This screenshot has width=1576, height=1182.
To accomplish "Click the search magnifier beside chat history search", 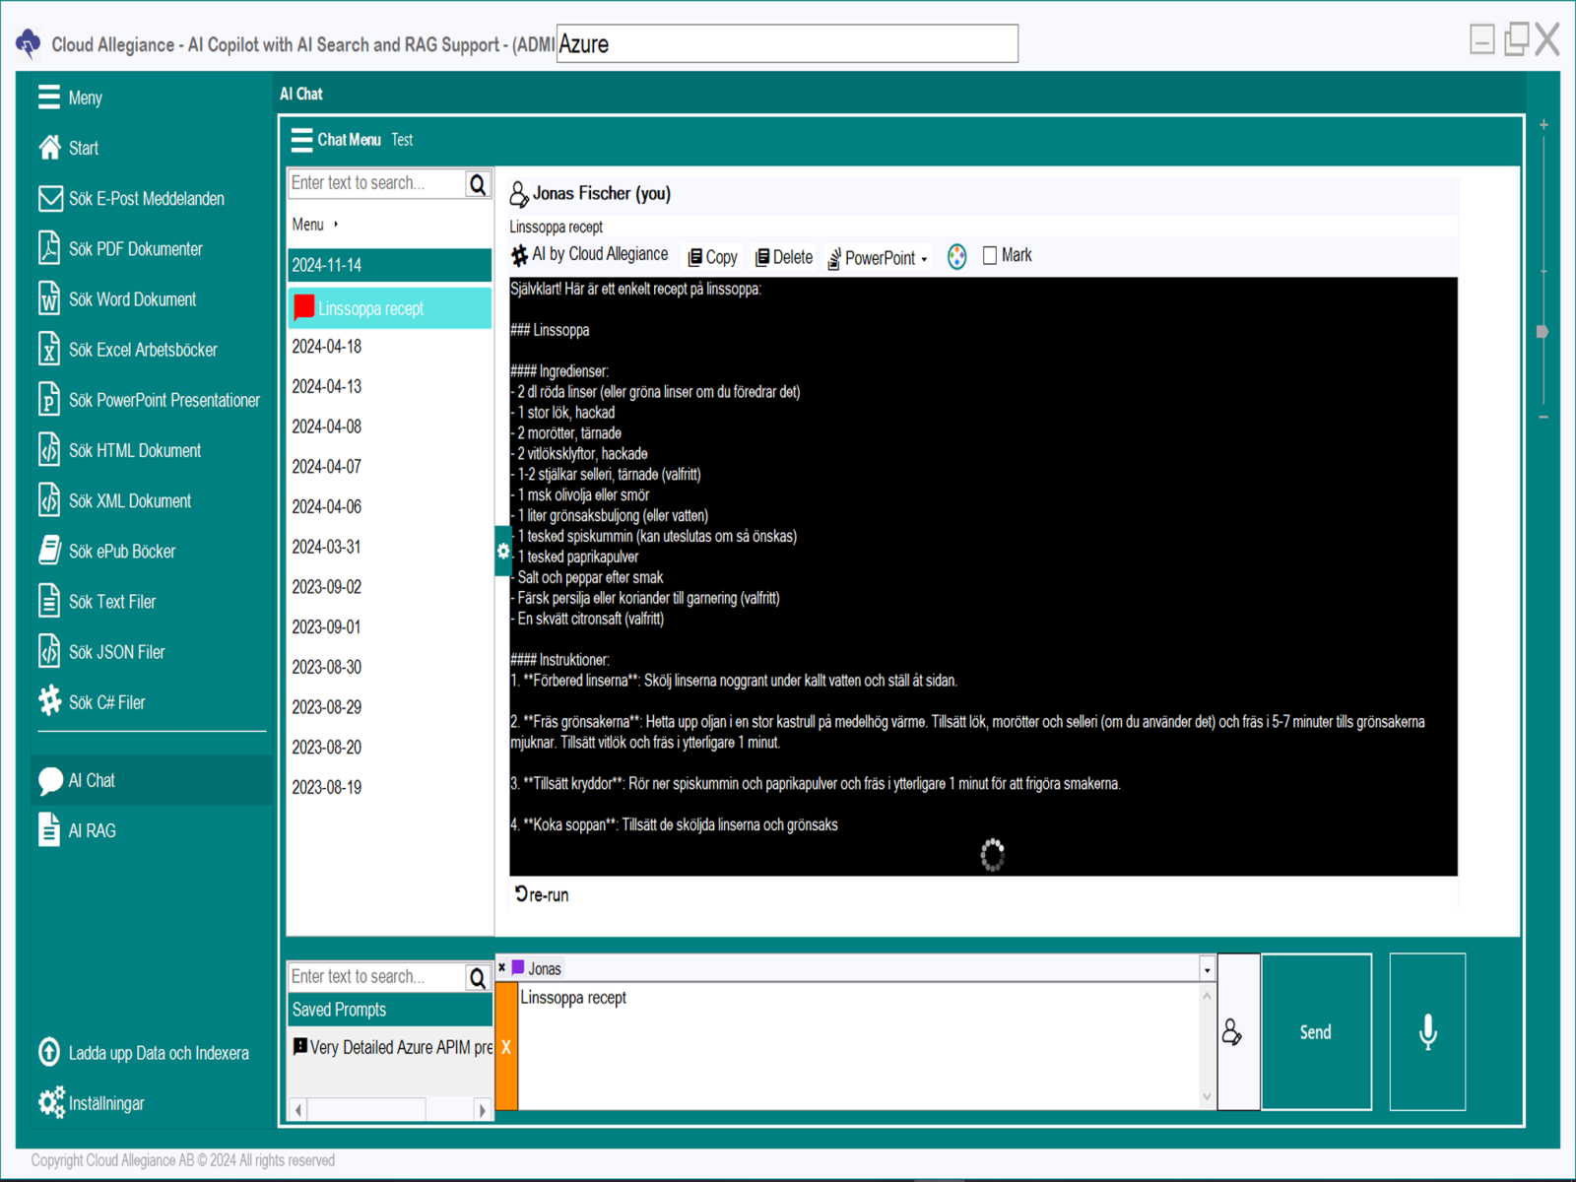I will tap(478, 184).
